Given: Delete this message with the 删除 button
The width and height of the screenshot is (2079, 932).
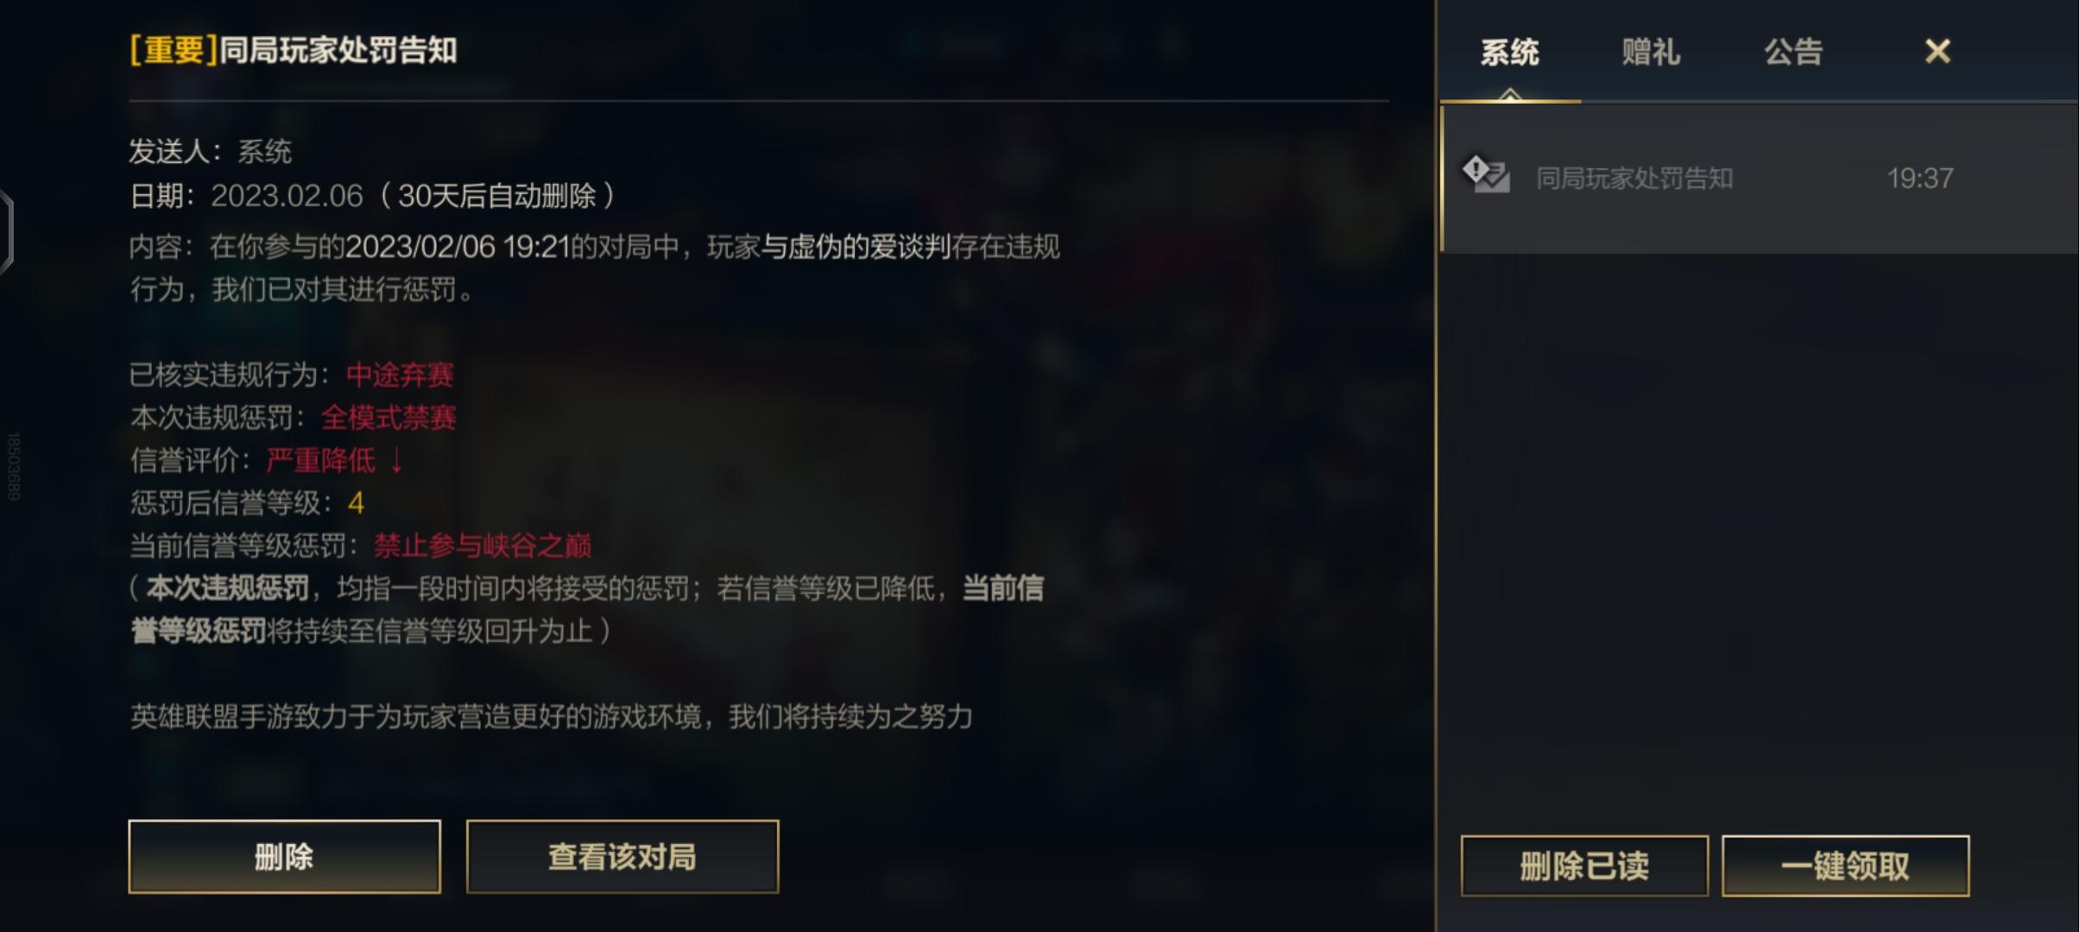Looking at the screenshot, I should tap(284, 856).
